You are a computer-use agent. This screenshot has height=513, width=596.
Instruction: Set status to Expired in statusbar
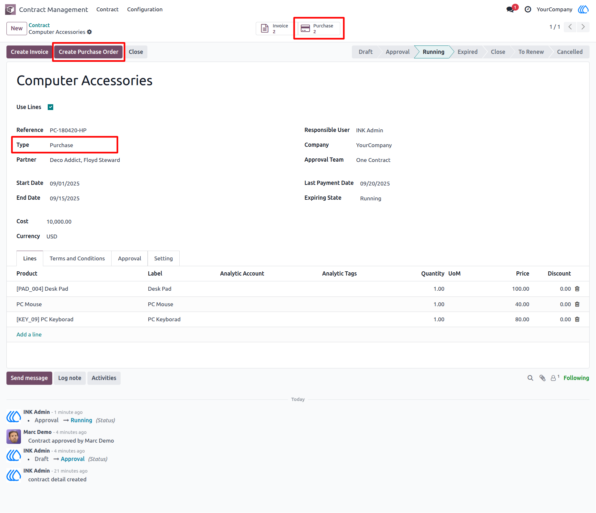(x=467, y=52)
